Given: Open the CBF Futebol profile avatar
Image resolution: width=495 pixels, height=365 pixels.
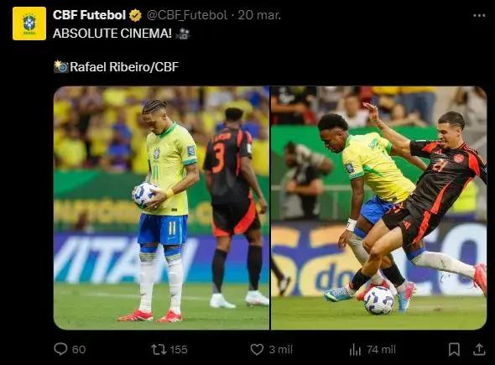Looking at the screenshot, I should (x=29, y=23).
